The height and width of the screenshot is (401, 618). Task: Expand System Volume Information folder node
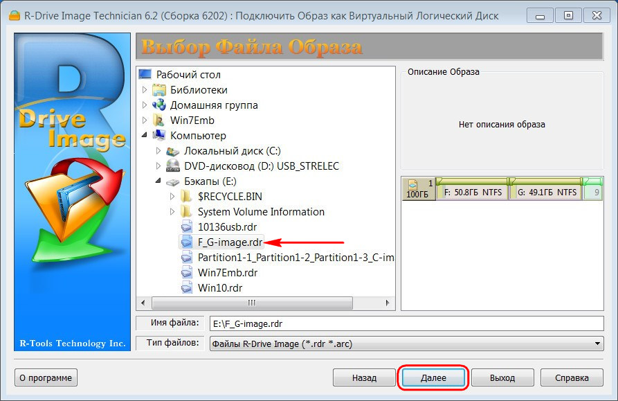pyautogui.click(x=172, y=212)
